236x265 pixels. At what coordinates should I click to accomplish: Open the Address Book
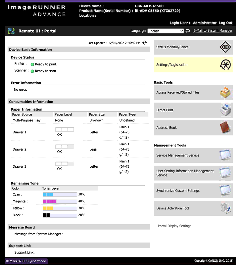click(193, 128)
